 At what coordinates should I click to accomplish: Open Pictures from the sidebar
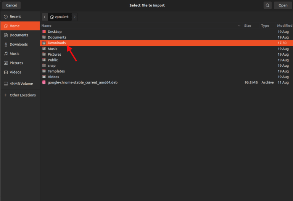[x=20, y=63]
